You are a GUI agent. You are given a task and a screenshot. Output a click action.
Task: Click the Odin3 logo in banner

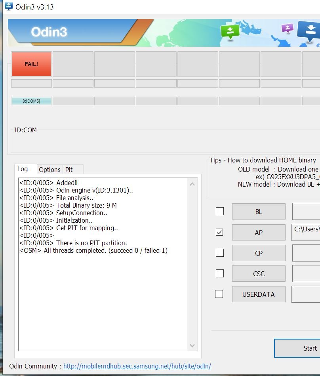click(x=49, y=32)
